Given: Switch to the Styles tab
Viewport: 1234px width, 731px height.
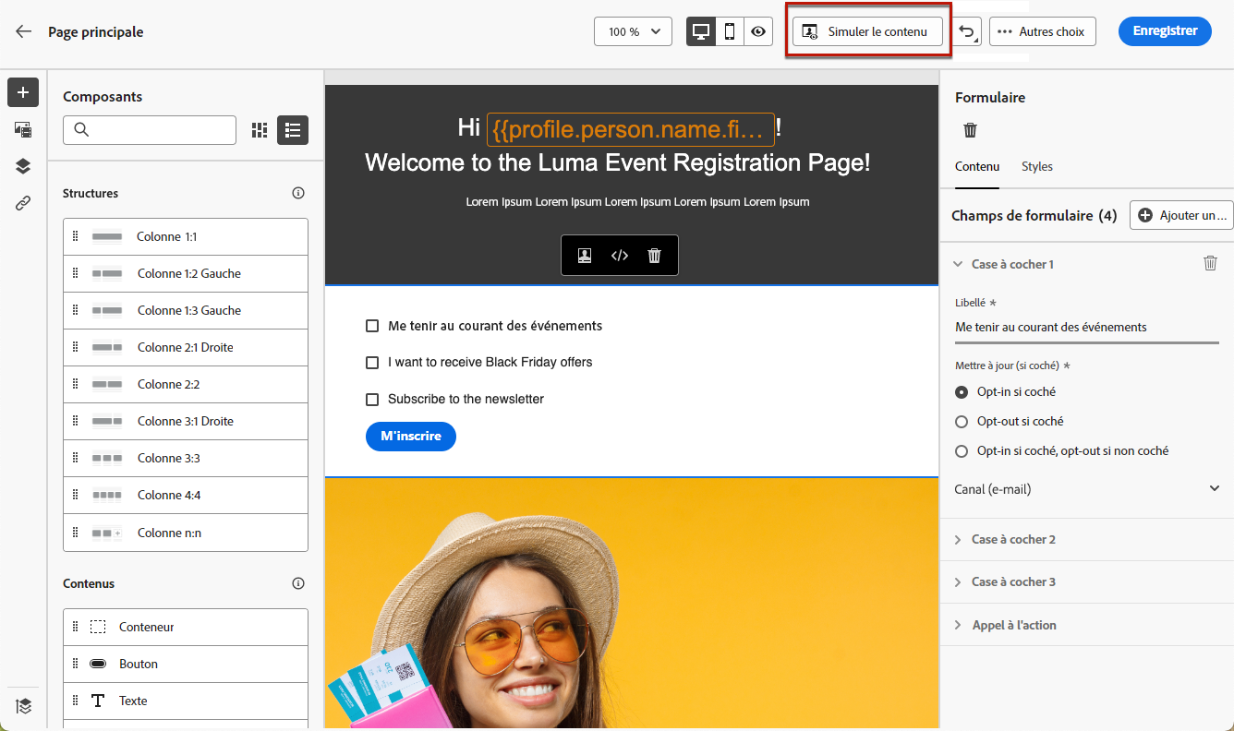Looking at the screenshot, I should pos(1037,167).
